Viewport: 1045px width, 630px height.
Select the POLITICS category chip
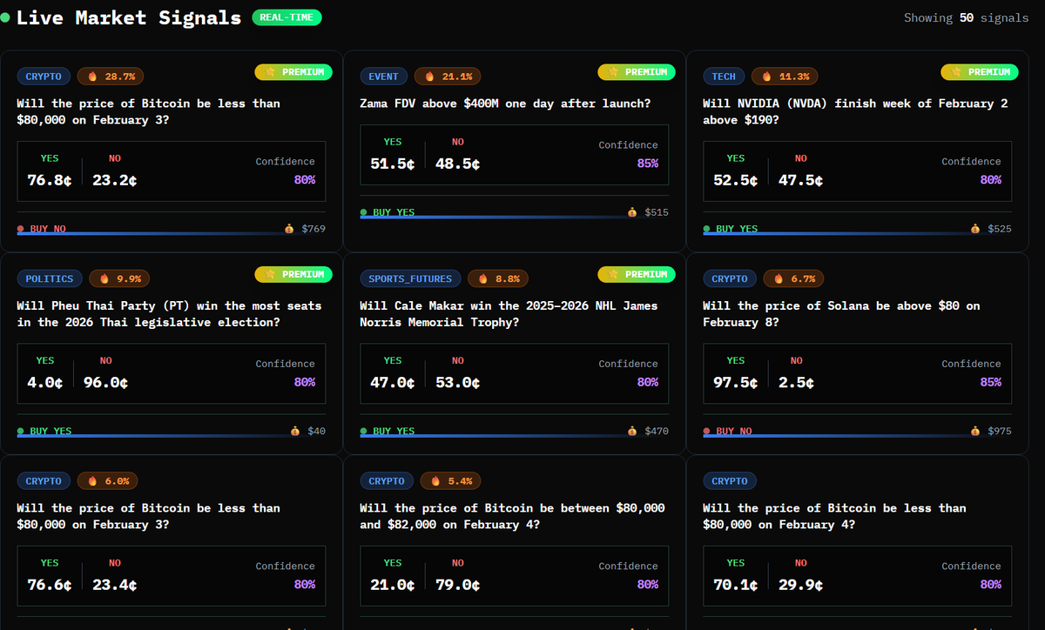50,278
